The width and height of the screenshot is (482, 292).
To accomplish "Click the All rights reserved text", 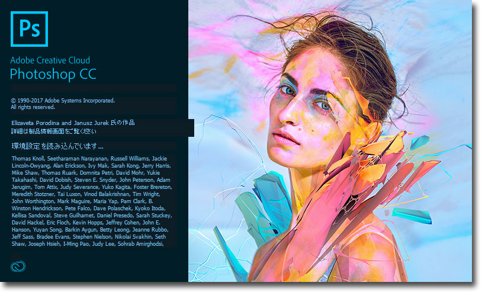I will [33, 107].
